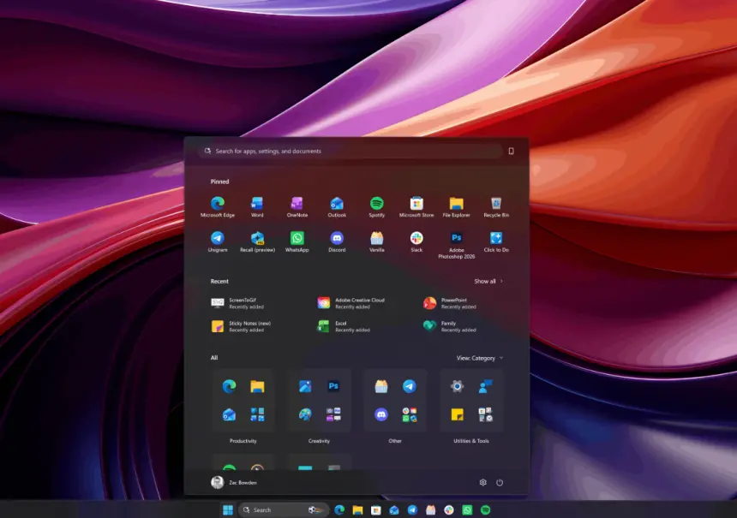Click the phone companion icon beside the Start search box
The height and width of the screenshot is (518, 737).
pyautogui.click(x=511, y=152)
